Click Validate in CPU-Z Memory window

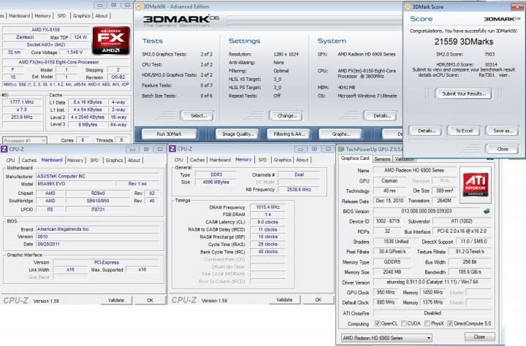point(284,300)
